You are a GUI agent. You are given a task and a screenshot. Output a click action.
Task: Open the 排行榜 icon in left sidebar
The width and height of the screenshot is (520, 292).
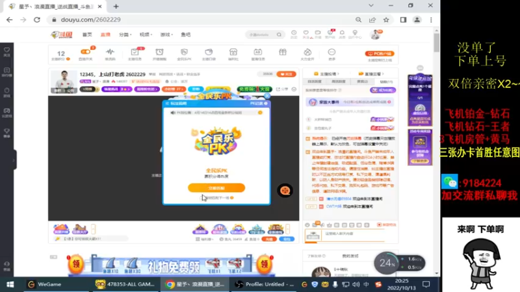[6, 71]
